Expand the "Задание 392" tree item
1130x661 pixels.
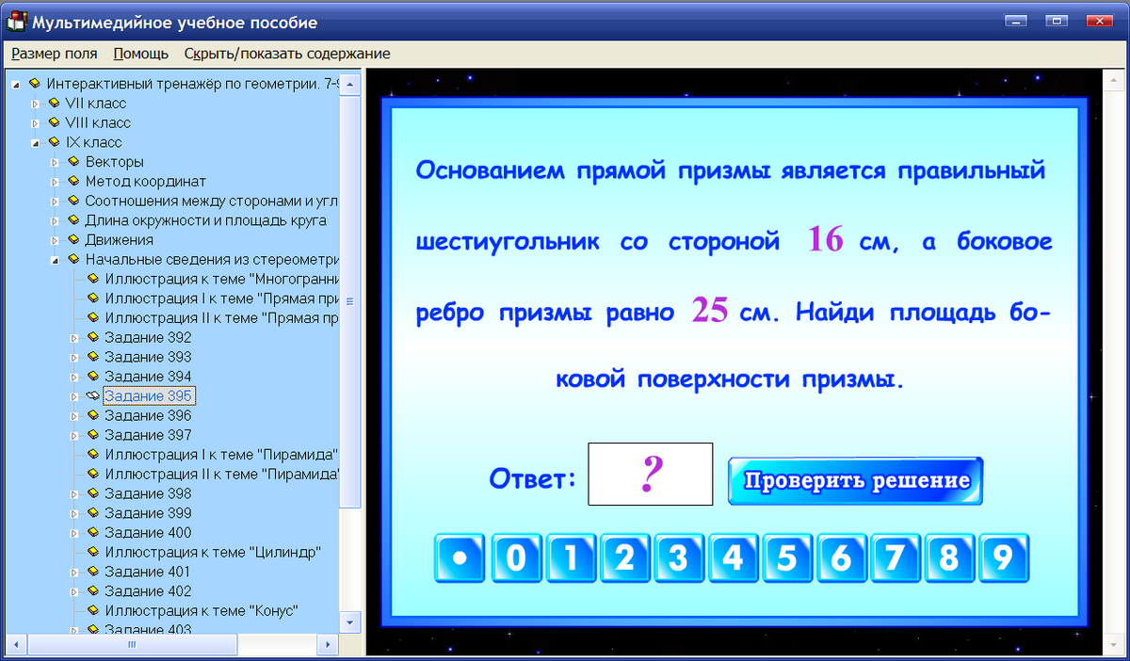[75, 337]
